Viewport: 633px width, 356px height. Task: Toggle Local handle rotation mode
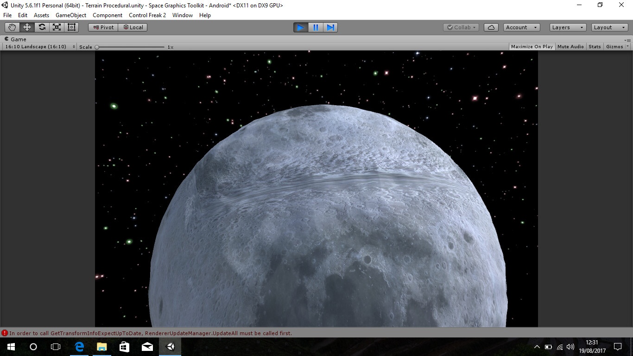133,27
